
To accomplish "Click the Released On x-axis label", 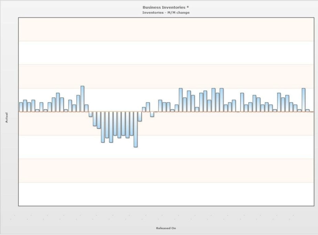I will point(166,228).
